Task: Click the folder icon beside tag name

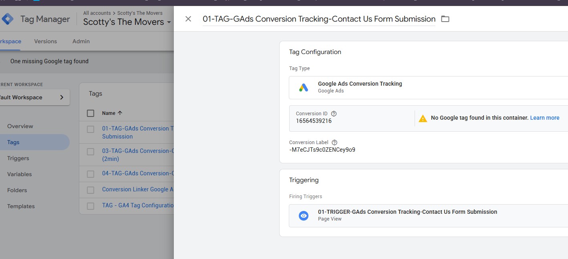Action: [x=445, y=19]
